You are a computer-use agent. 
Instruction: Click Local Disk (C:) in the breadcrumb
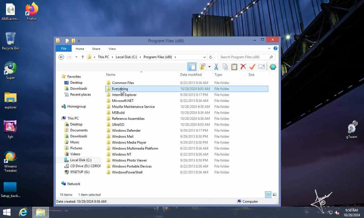126,57
